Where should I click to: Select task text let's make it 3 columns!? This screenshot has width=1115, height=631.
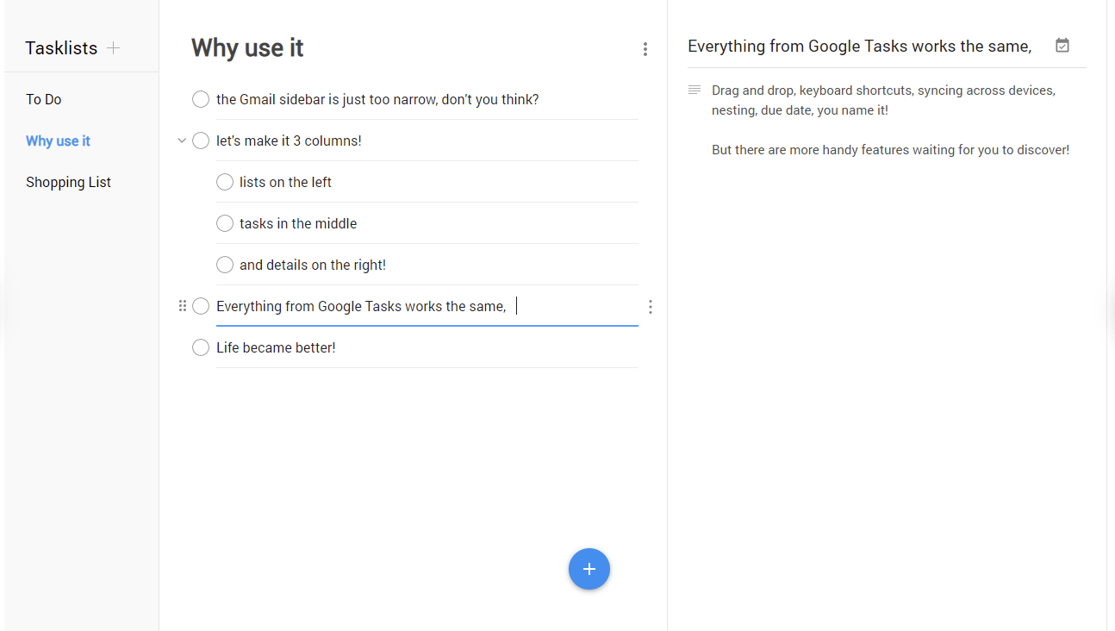click(x=289, y=141)
